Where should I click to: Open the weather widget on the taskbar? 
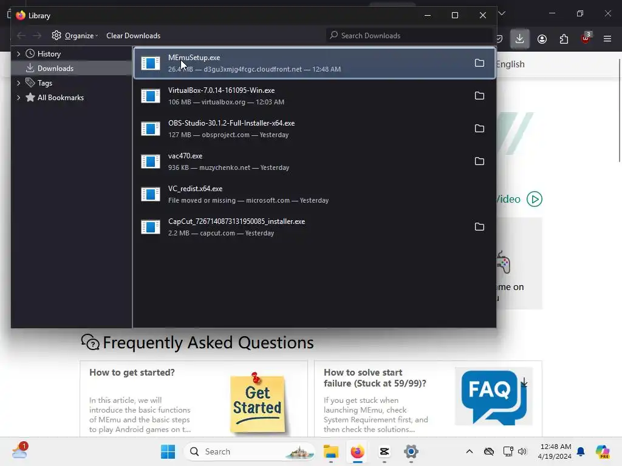click(20, 451)
